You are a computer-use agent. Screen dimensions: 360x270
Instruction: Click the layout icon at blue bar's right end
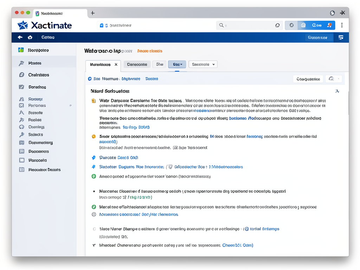[x=341, y=37]
